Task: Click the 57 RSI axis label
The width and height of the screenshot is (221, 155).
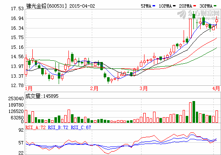Action: pyautogui.click(x=21, y=143)
